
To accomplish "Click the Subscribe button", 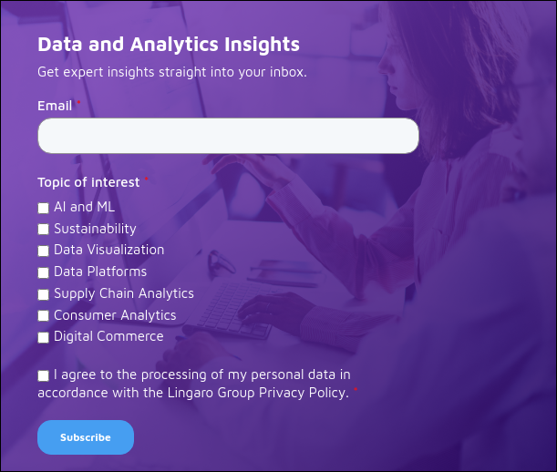I will (x=86, y=437).
